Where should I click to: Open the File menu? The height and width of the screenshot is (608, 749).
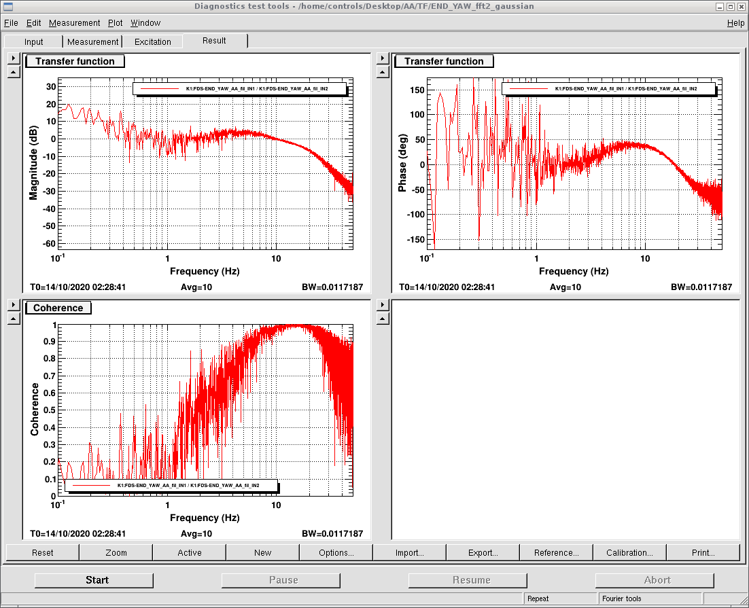pyautogui.click(x=11, y=23)
